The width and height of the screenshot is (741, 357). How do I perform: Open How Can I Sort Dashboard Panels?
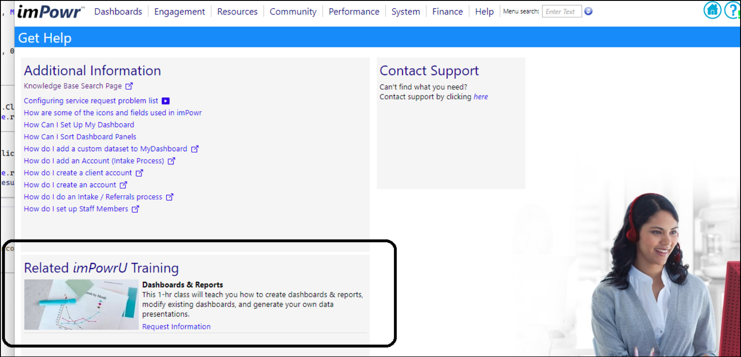(80, 137)
